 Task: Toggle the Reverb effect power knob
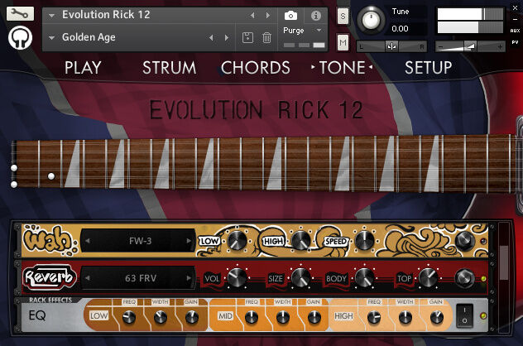(x=465, y=278)
